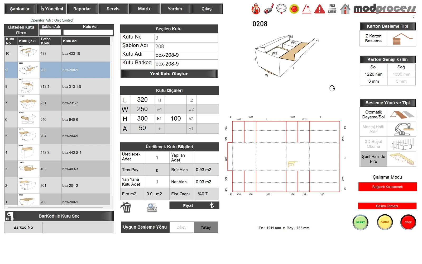This screenshot has width=422, height=264.
Task: Open the Raporlar menu
Action: tap(82, 9)
